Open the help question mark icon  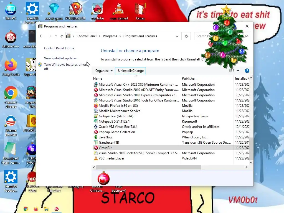247,71
